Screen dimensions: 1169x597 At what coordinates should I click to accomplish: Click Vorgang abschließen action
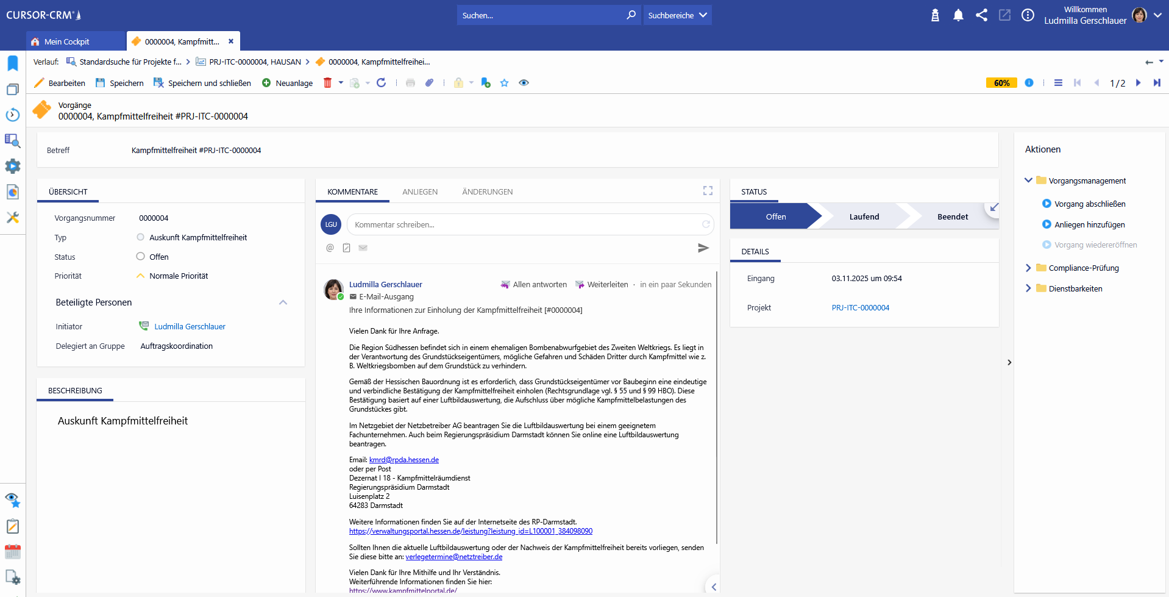[x=1090, y=204]
